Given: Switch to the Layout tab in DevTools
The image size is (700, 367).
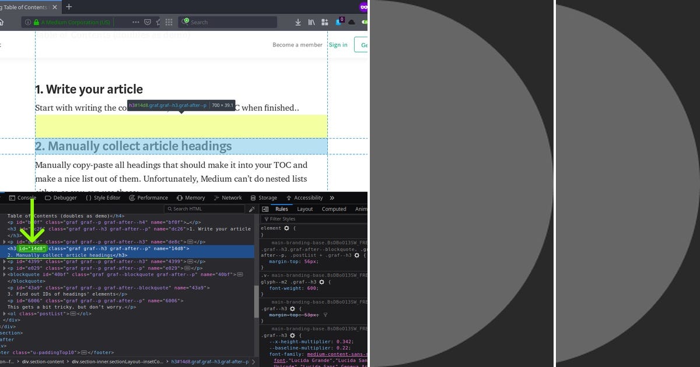Looking at the screenshot, I should 304,209.
